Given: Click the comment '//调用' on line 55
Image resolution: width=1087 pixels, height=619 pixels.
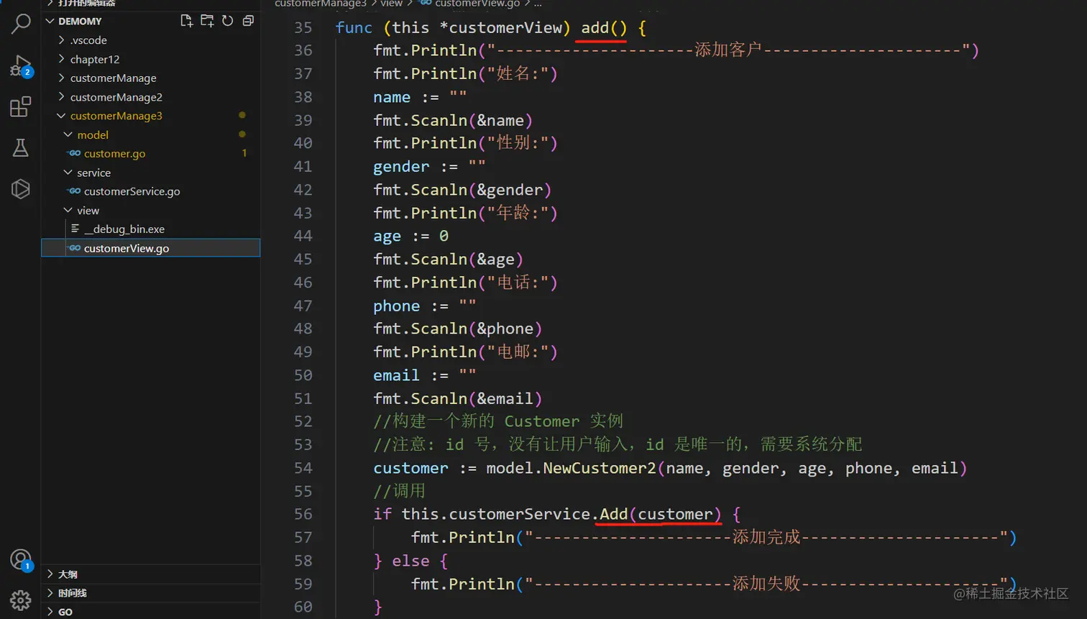Looking at the screenshot, I should [400, 491].
